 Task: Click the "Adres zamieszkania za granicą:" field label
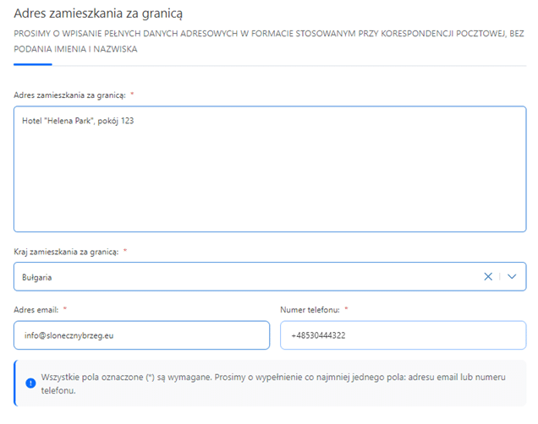click(x=69, y=95)
